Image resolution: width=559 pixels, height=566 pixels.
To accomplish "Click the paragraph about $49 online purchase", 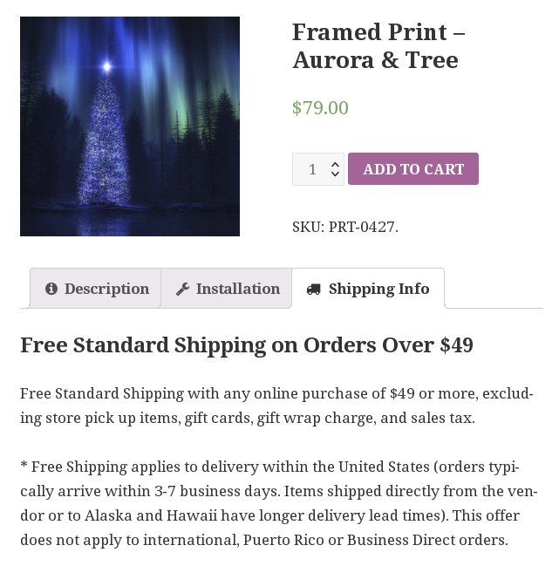I will [276, 406].
